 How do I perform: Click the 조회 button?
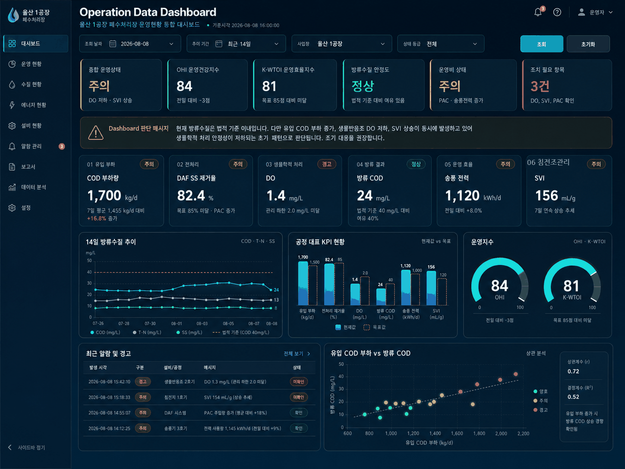click(x=542, y=44)
